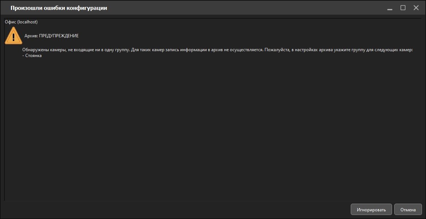Image resolution: width=426 pixels, height=219 pixels.
Task: Maximize the configuration errors window
Action: 403,8
